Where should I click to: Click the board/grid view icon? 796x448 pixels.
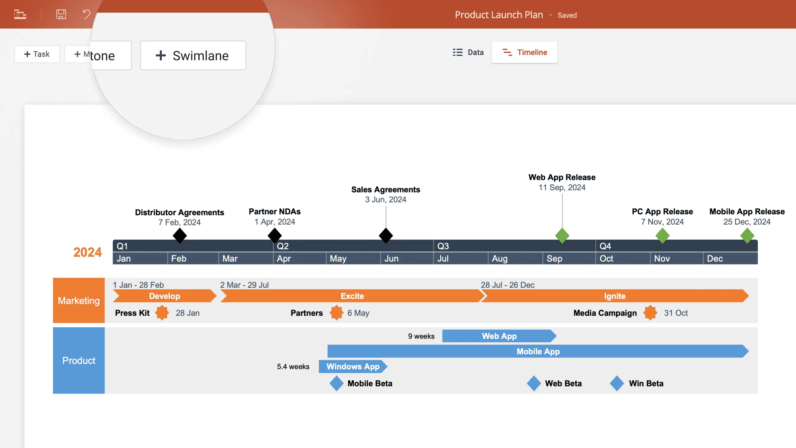pos(20,14)
